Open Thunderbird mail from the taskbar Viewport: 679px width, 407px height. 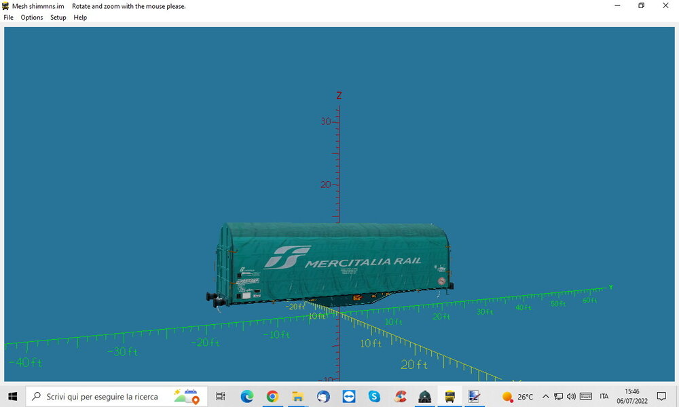[x=323, y=396]
